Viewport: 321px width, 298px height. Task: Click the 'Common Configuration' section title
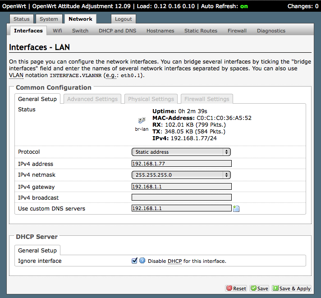54,87
